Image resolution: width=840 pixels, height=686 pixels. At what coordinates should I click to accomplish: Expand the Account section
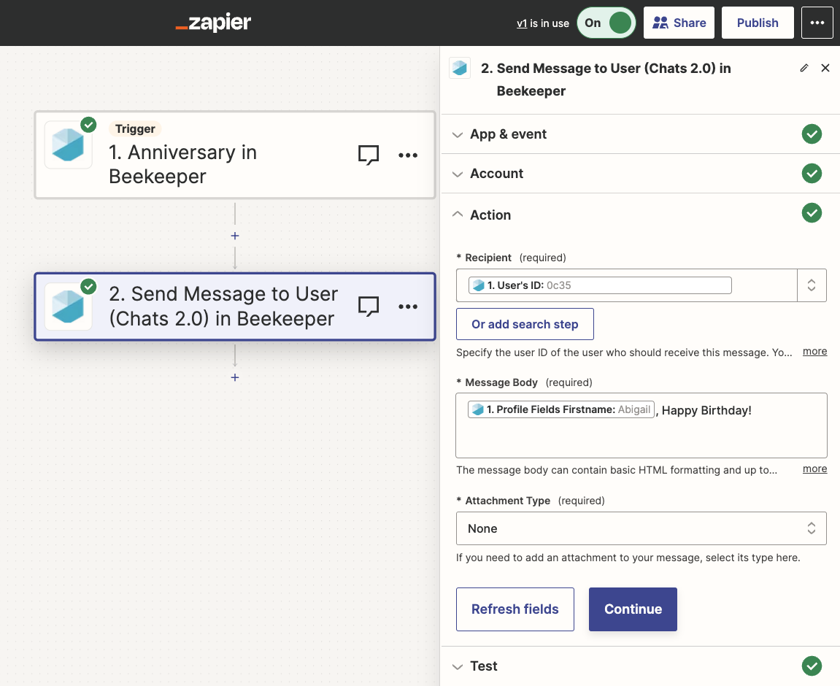[457, 174]
